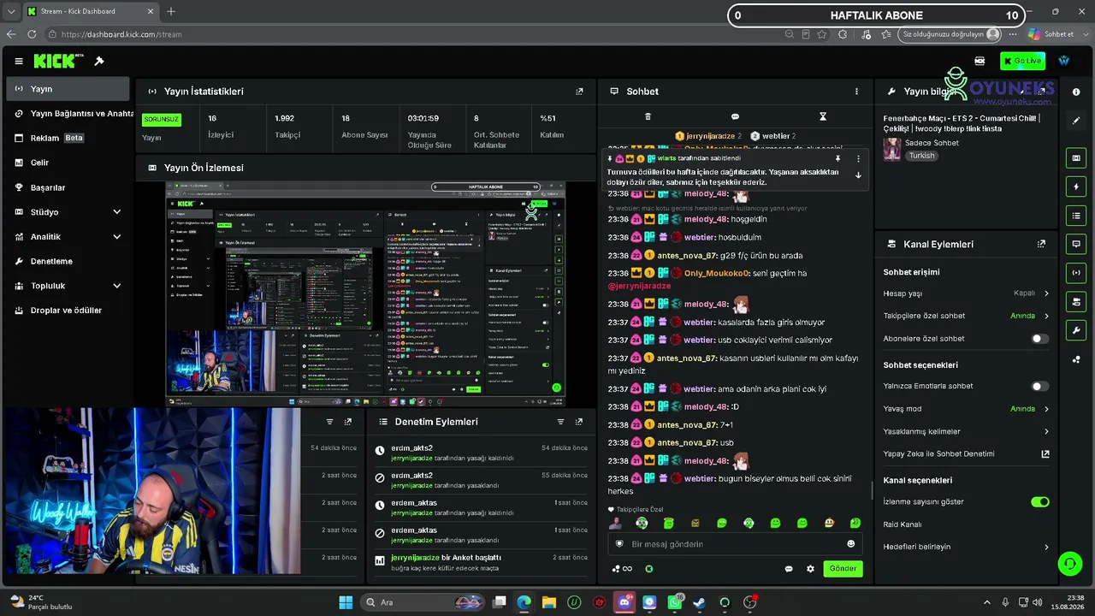The width and height of the screenshot is (1095, 616).
Task: Pop out the Denetim Eylemleri panel
Action: pyautogui.click(x=579, y=422)
